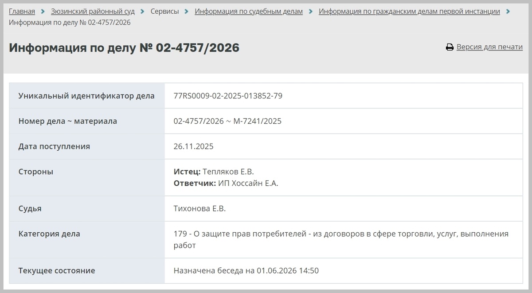Select value 02-4757/2026 ~ М-7241/2025

click(227, 121)
